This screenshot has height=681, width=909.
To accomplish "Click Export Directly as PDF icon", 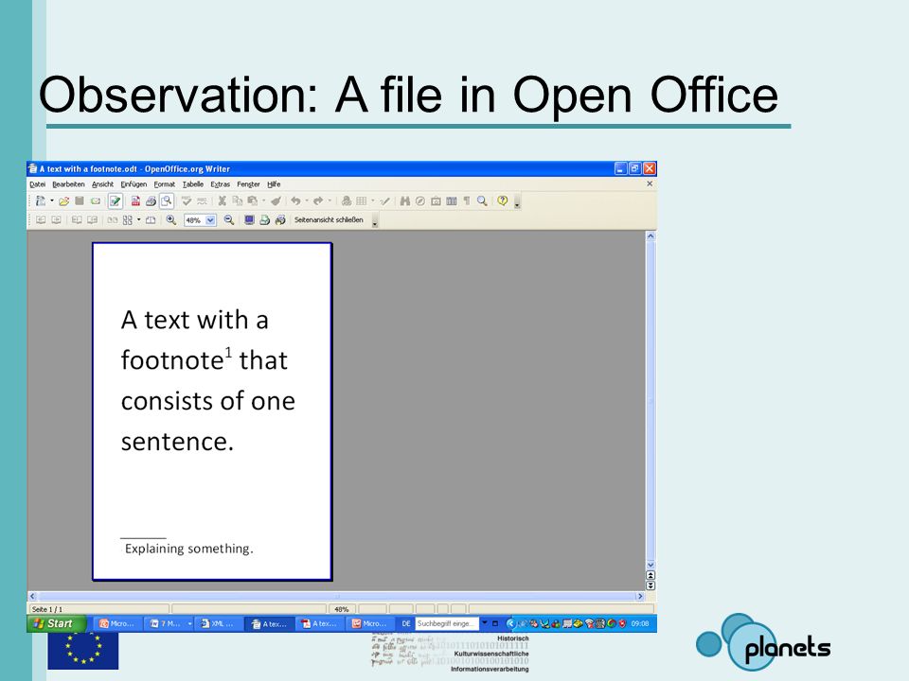I will click(x=135, y=201).
